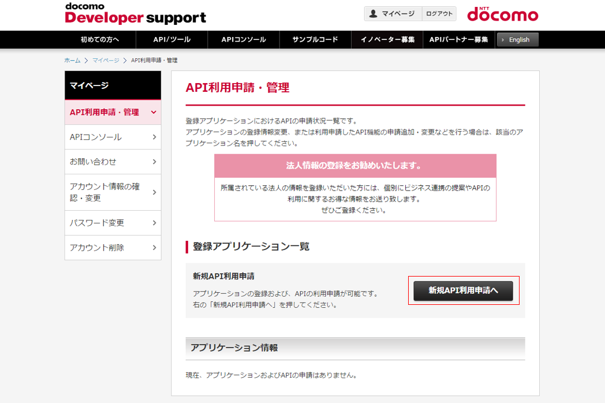Click the 法人情報の登録をお勧めいたします。 banner
The height and width of the screenshot is (403, 605).
(x=355, y=166)
